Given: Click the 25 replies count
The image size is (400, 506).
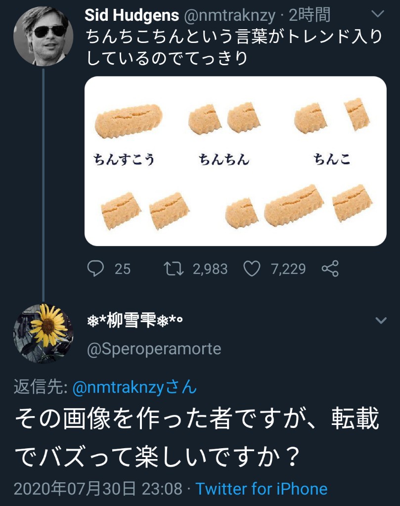Looking at the screenshot, I should [x=123, y=269].
